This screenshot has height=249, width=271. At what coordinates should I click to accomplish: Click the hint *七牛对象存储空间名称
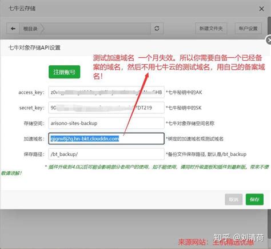pos(190,124)
